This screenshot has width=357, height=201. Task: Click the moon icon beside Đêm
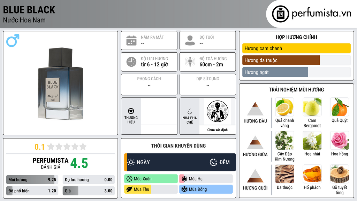[x=213, y=162]
